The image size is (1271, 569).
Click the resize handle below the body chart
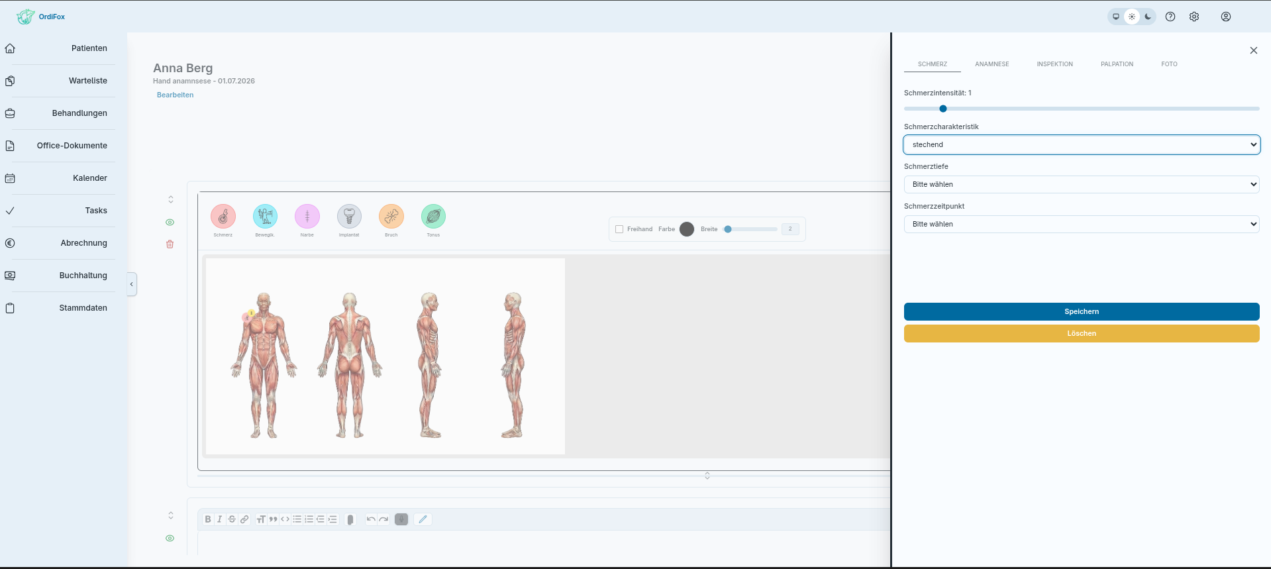(x=707, y=476)
